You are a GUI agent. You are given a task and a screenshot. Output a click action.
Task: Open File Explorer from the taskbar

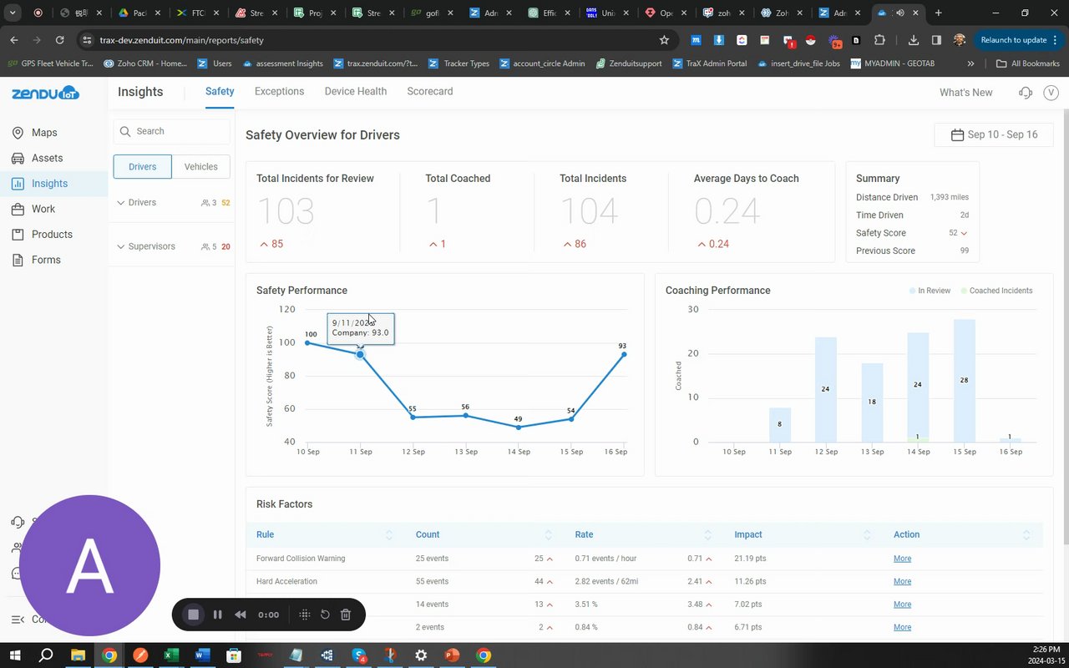[78, 655]
